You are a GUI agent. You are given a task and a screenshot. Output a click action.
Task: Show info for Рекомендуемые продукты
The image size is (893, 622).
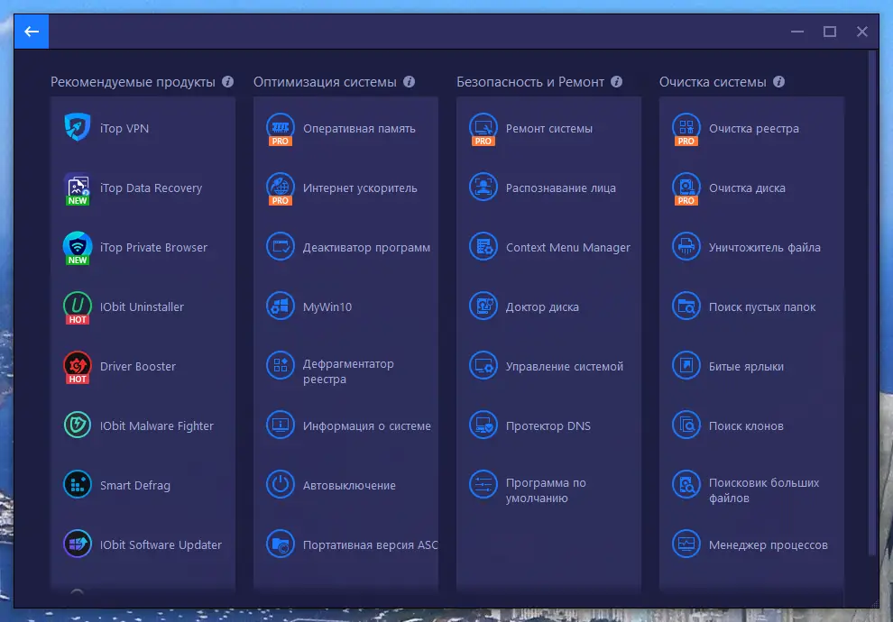pyautogui.click(x=228, y=82)
